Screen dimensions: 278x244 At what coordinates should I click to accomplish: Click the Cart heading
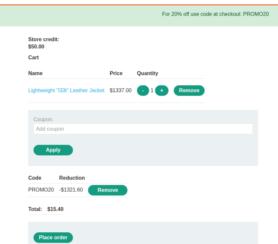click(33, 57)
